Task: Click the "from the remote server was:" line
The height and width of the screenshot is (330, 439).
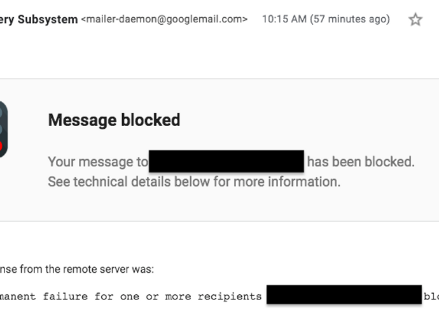Action: [87, 269]
